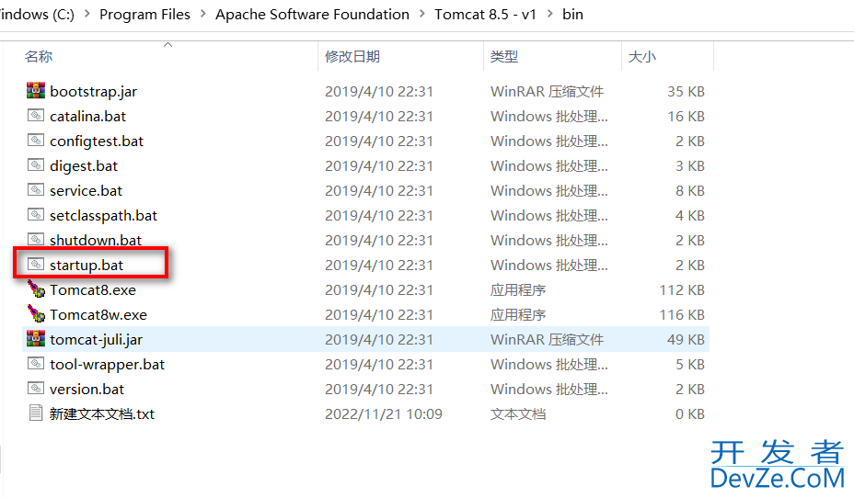Click the 35 KB size cell
Screen dimensions: 854x498
[686, 91]
